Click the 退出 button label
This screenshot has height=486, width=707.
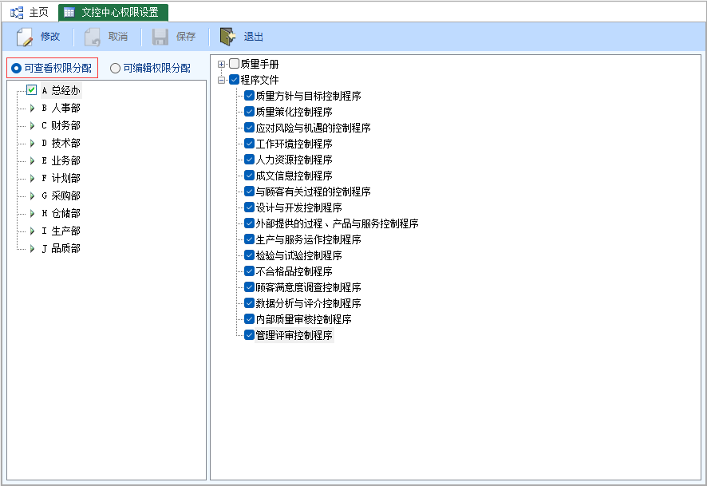coord(254,37)
